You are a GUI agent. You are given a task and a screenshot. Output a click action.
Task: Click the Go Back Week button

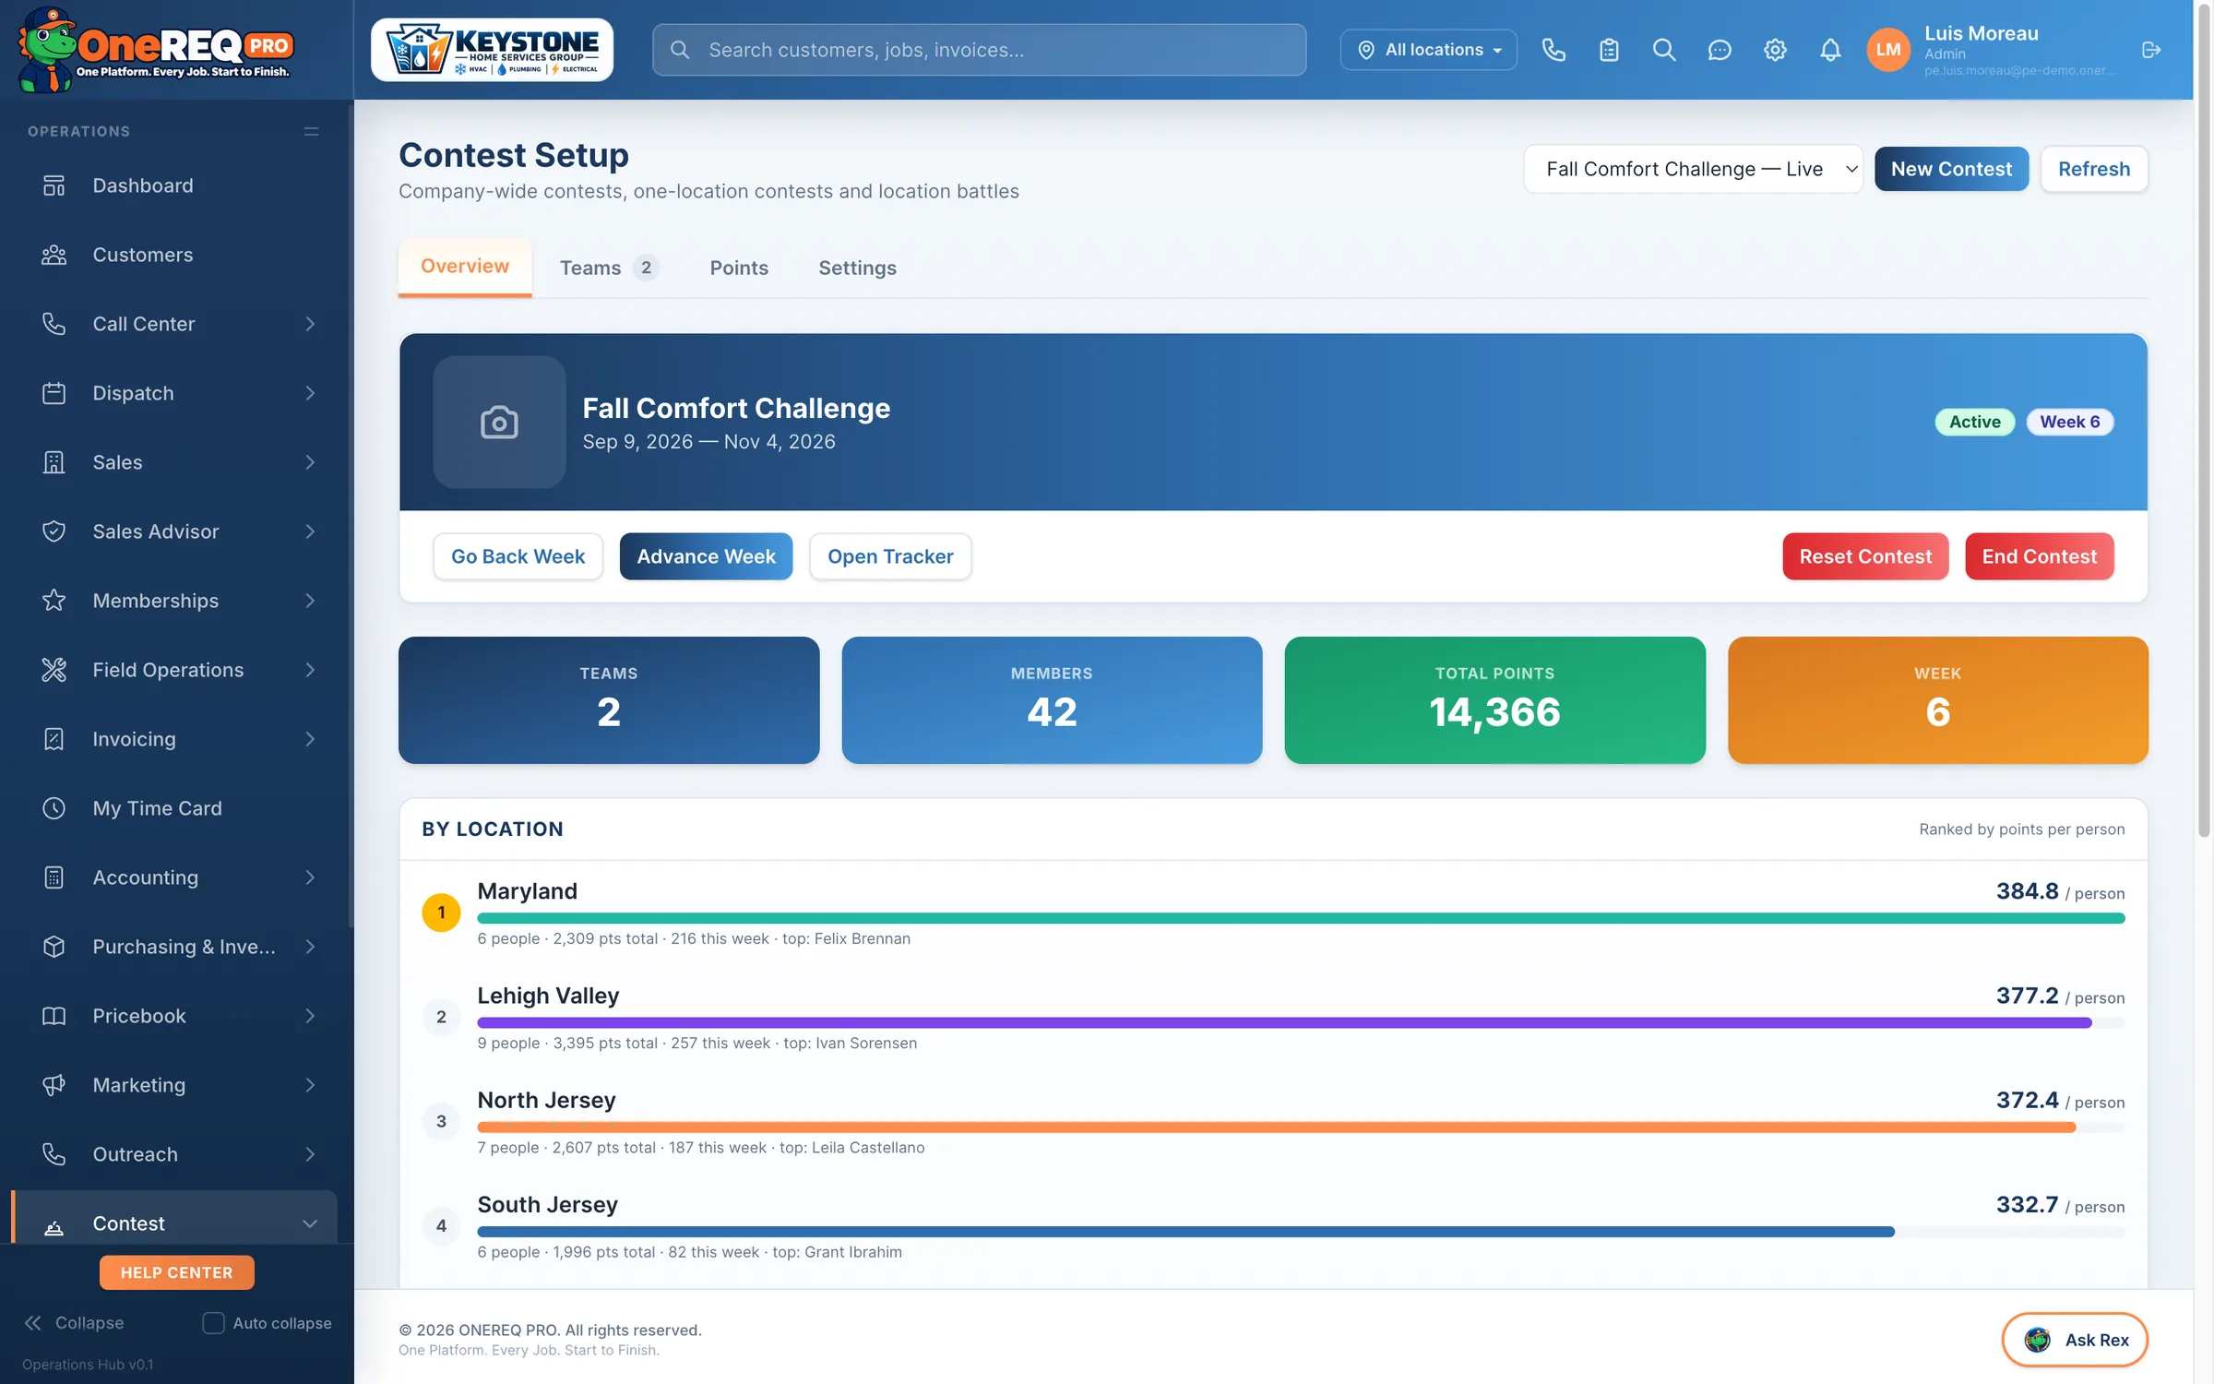pyautogui.click(x=518, y=556)
